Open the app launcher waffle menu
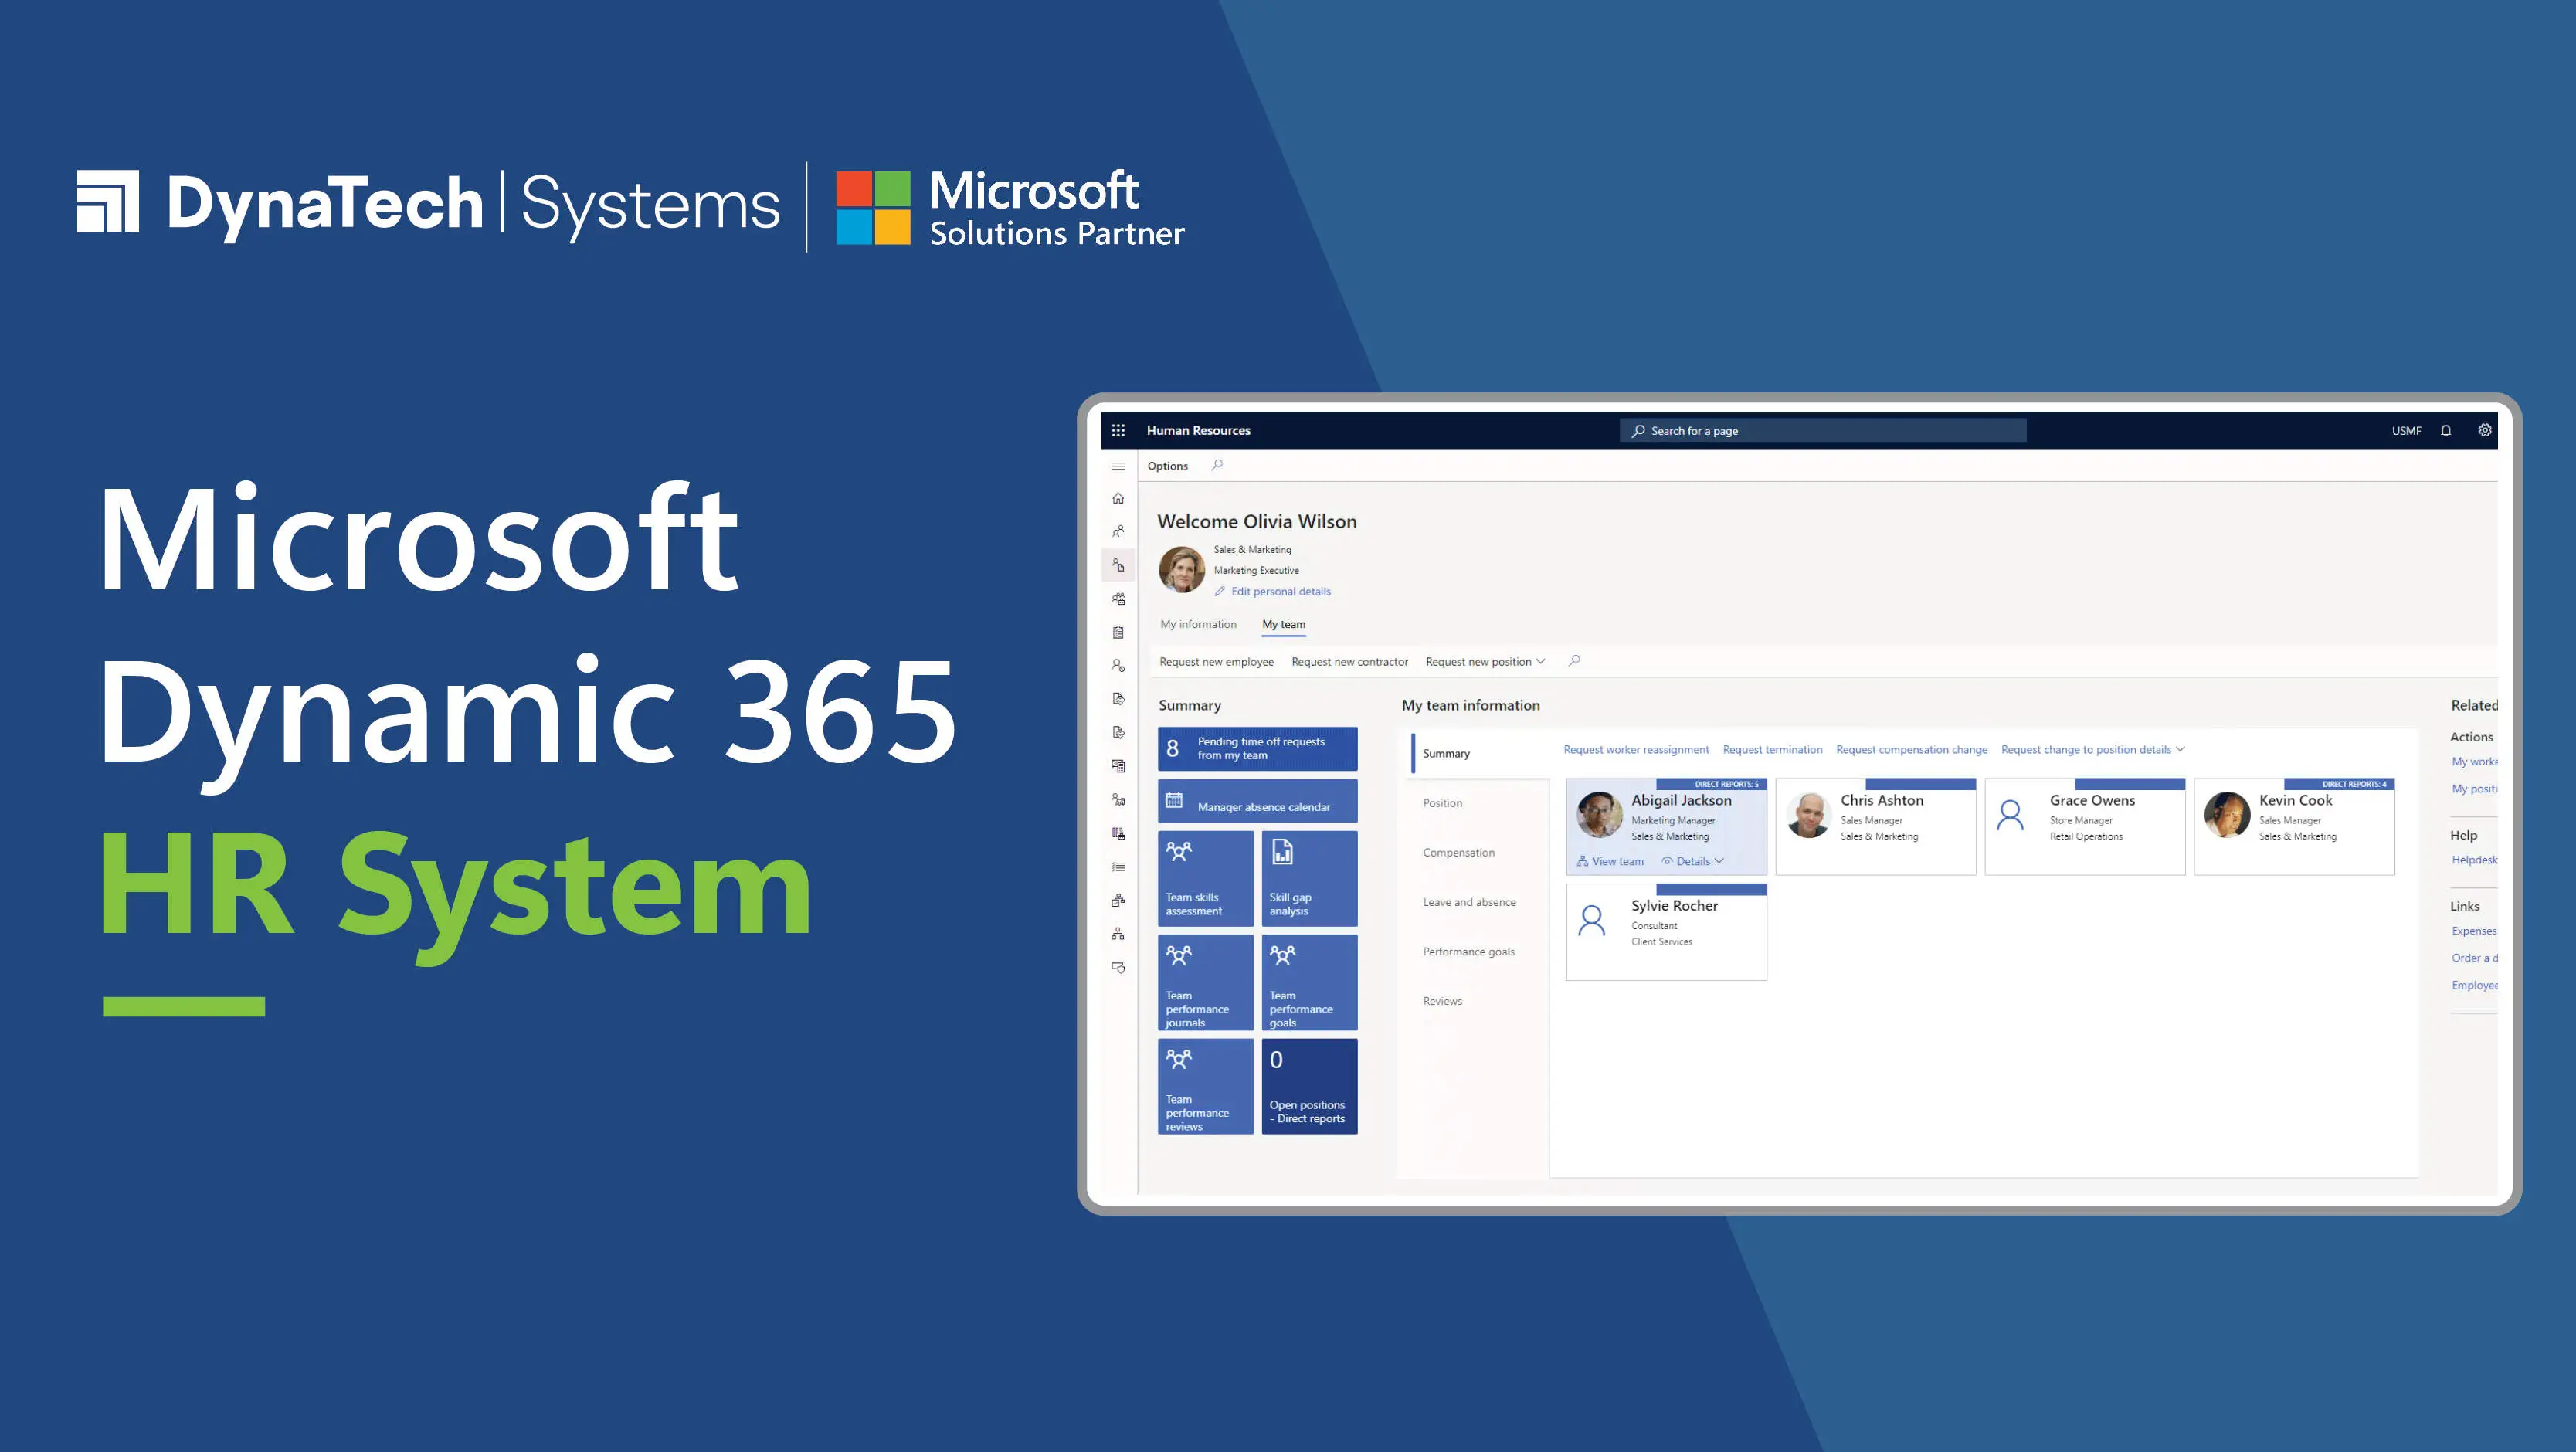 point(1119,430)
